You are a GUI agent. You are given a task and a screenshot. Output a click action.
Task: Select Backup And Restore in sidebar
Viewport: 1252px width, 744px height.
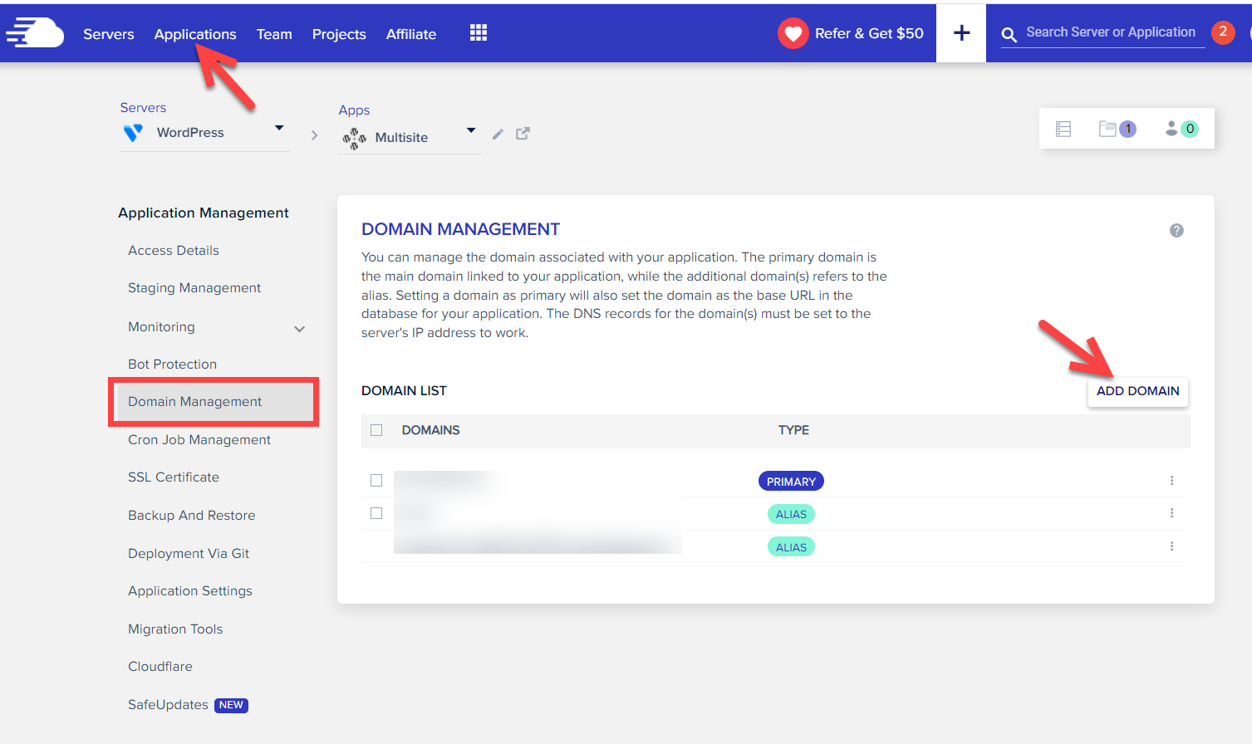[x=192, y=516]
